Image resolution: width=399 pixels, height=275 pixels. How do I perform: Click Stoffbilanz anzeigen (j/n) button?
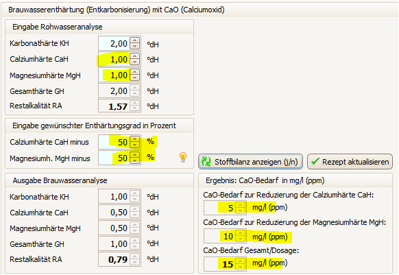point(251,162)
